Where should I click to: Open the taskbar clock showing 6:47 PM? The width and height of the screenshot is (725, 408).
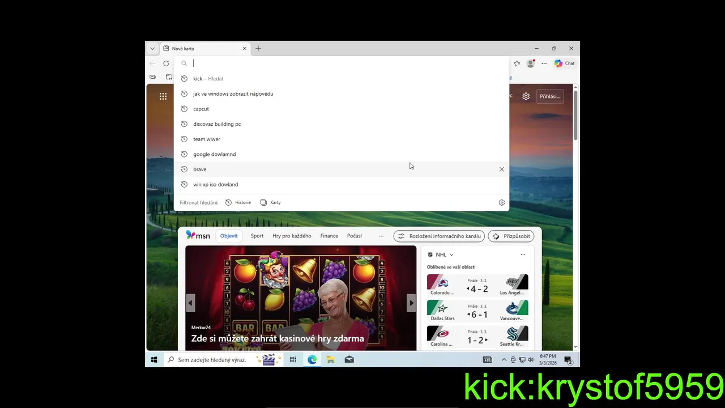[x=548, y=360]
